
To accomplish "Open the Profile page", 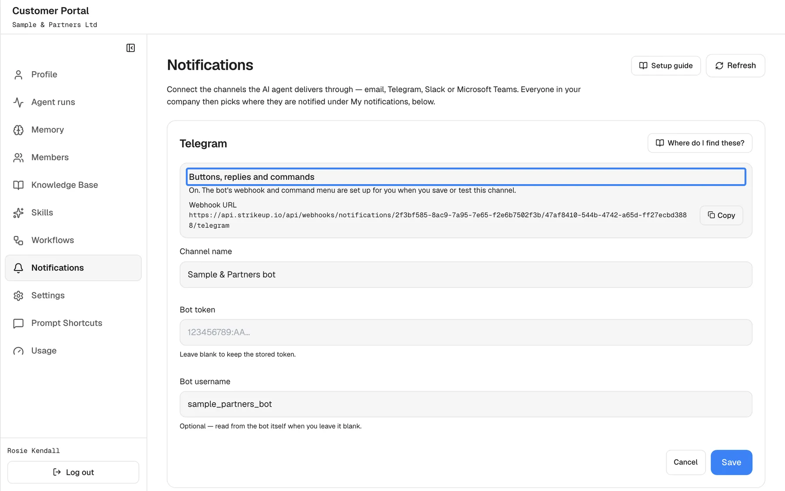I will pyautogui.click(x=73, y=75).
